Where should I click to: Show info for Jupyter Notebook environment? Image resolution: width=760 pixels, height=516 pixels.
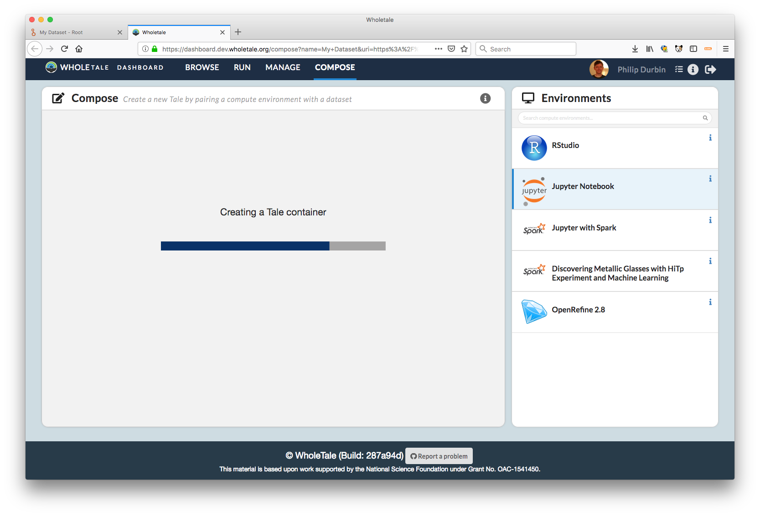710,179
